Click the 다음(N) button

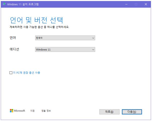(x=132, y=112)
